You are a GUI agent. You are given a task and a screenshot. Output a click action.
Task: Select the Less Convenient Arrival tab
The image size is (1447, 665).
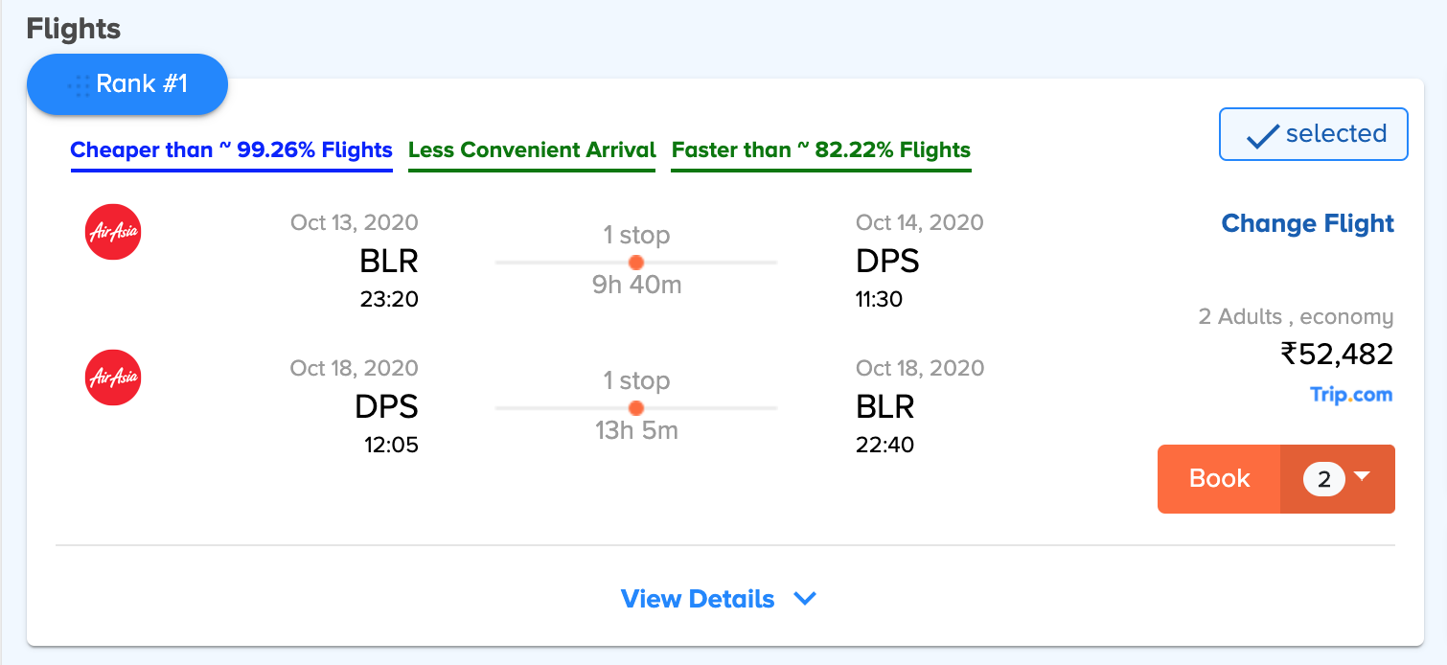click(x=532, y=151)
